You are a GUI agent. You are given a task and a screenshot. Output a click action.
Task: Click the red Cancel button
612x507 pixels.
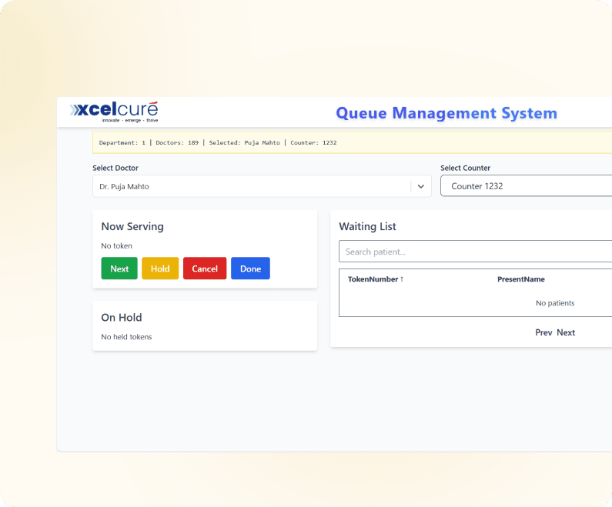pos(205,269)
